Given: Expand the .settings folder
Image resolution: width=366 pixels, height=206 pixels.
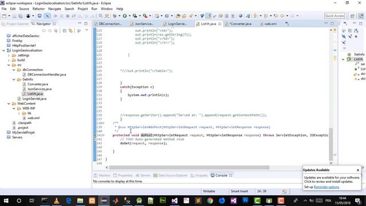Looking at the screenshot, I should pyautogui.click(x=9, y=56).
